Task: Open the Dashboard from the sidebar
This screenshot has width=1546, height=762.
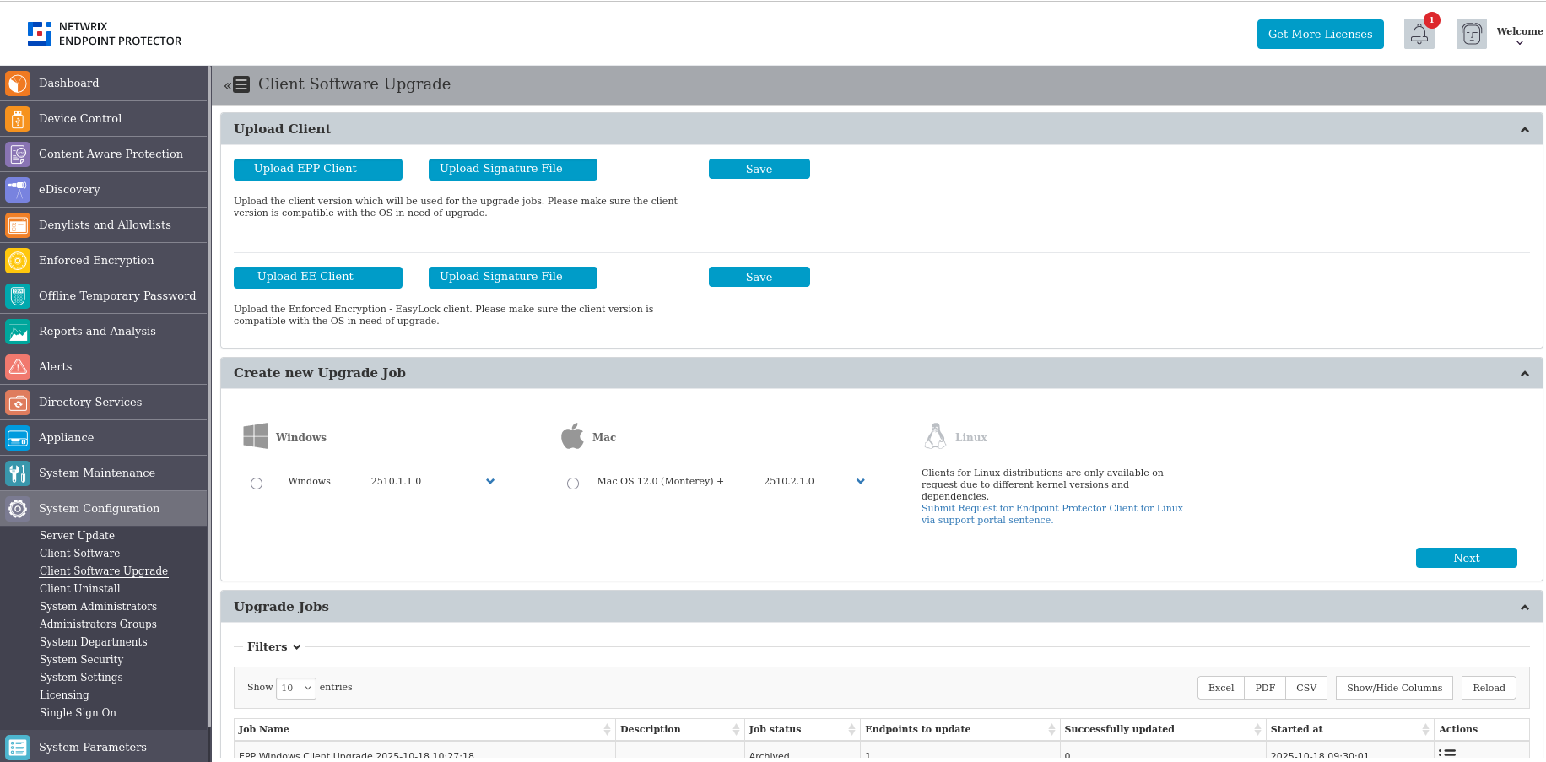Action: (69, 83)
